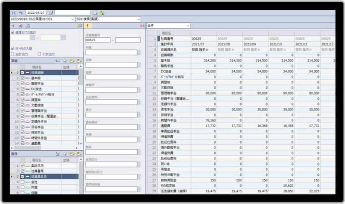Screen dimensions: 345x204
Task: Open the S03:検索(実績) dropdown
Action: pyautogui.click(x=138, y=19)
